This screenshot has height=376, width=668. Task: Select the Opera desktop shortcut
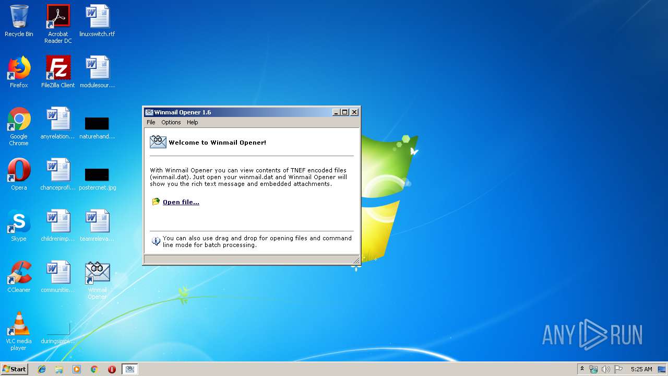point(19,174)
